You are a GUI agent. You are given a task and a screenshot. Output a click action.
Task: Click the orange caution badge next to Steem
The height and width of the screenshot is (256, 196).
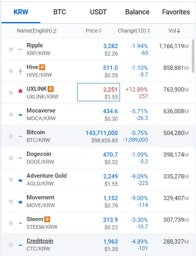(x=47, y=219)
